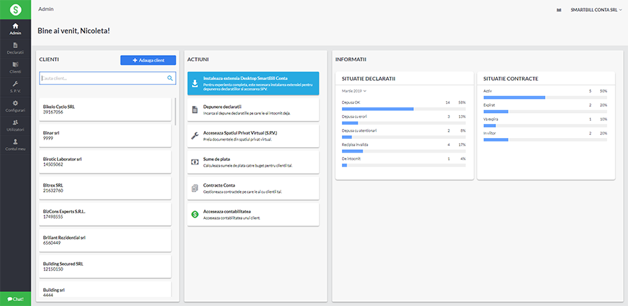Select the Admin home sidebar item
Viewport: 628px width, 306px height.
point(15,29)
